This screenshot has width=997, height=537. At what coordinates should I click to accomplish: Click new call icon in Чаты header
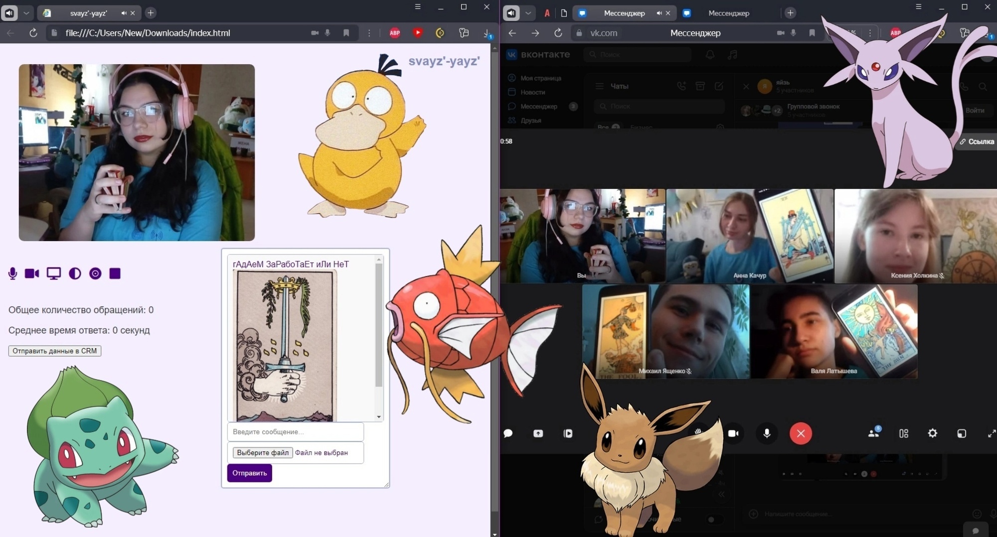681,86
